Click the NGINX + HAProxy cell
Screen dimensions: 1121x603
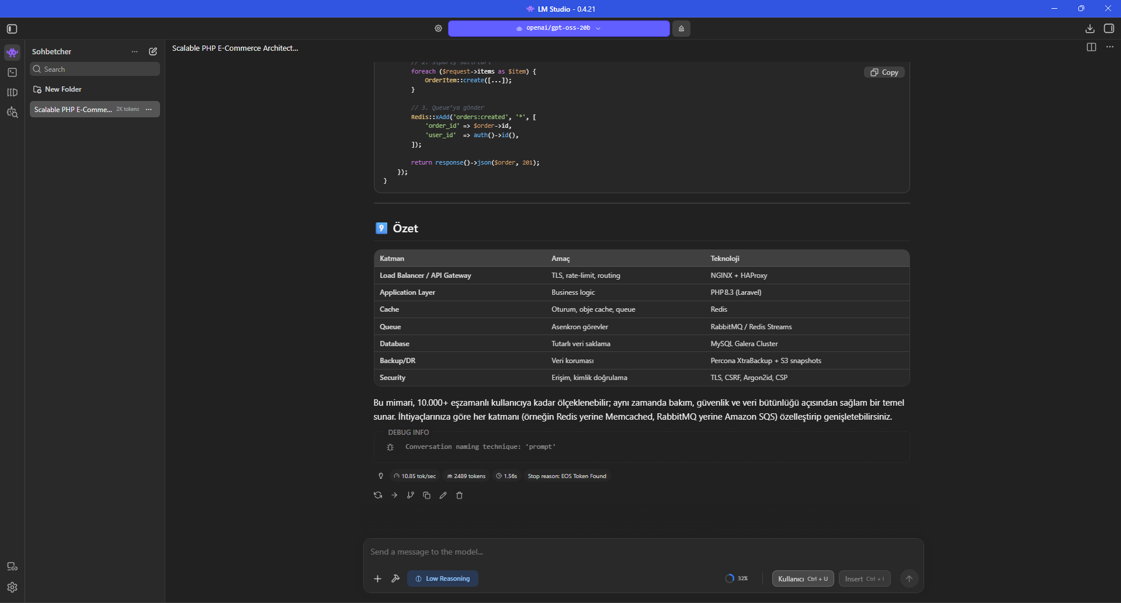(739, 276)
